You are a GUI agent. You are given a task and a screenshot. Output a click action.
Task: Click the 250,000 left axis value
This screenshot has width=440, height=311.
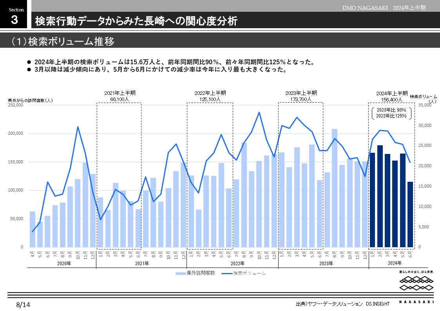[x=15, y=105]
